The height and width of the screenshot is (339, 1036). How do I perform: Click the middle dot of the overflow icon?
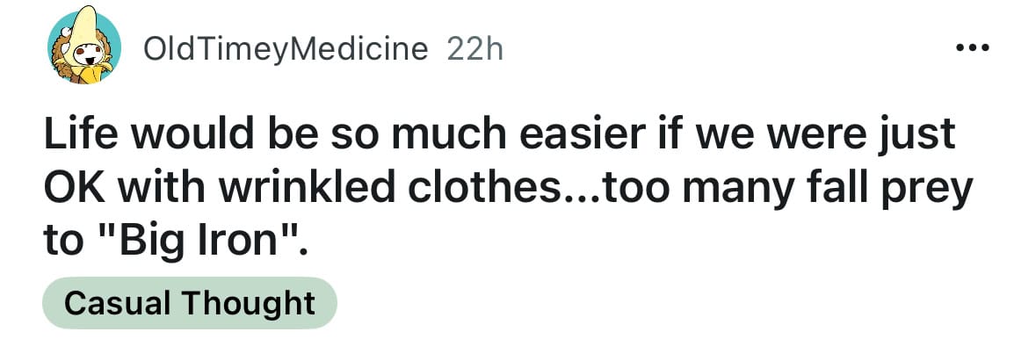click(974, 47)
